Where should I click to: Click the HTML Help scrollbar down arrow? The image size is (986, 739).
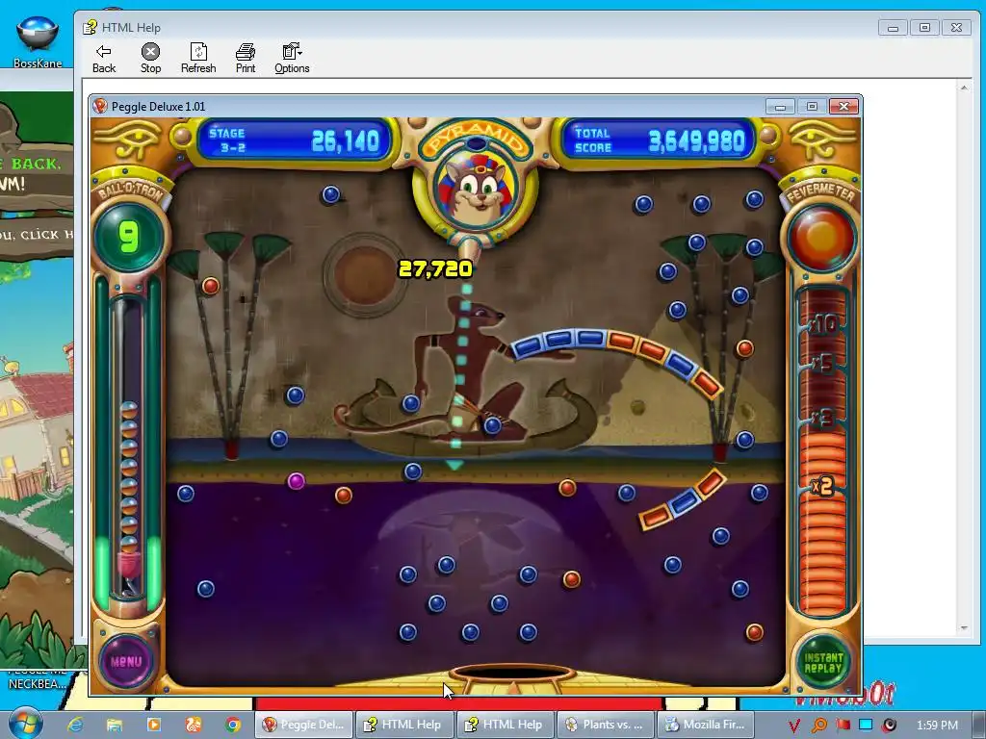coord(964,628)
